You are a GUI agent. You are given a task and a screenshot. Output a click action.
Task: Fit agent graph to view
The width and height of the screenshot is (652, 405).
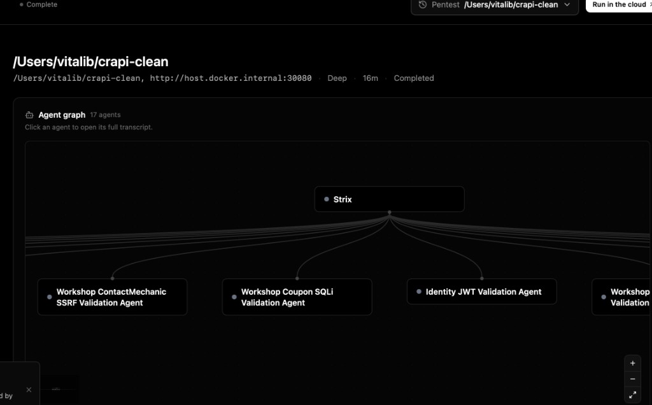coord(632,395)
